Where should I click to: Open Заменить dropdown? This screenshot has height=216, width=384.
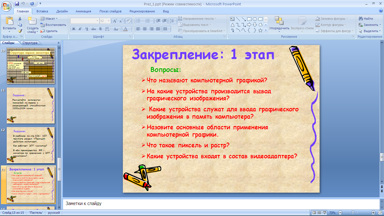click(x=370, y=25)
